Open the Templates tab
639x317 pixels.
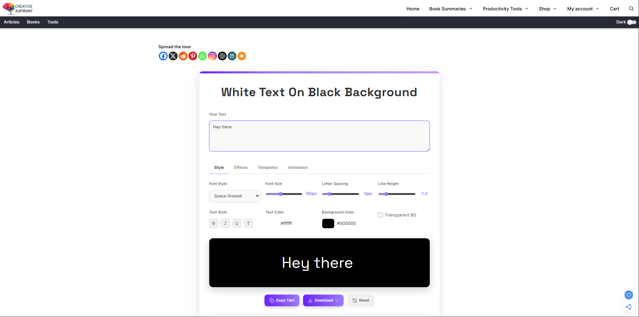(x=268, y=167)
